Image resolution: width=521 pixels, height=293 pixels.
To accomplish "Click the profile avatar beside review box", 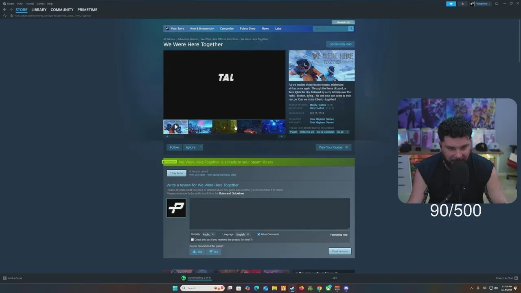I will (x=176, y=208).
